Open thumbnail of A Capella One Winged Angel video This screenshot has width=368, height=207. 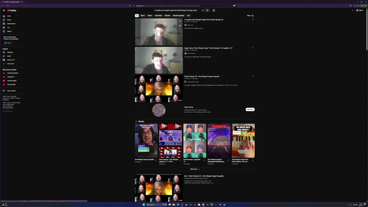click(x=159, y=32)
